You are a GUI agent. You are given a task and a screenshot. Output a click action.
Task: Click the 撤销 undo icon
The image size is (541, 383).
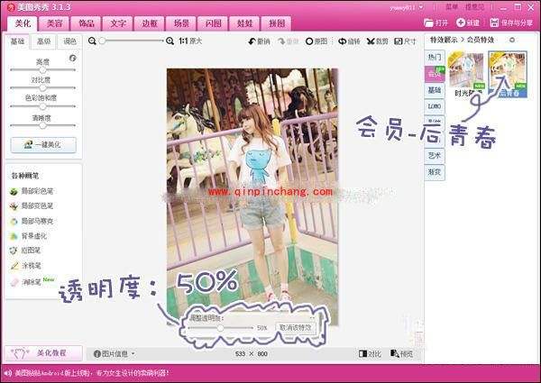coord(257,41)
